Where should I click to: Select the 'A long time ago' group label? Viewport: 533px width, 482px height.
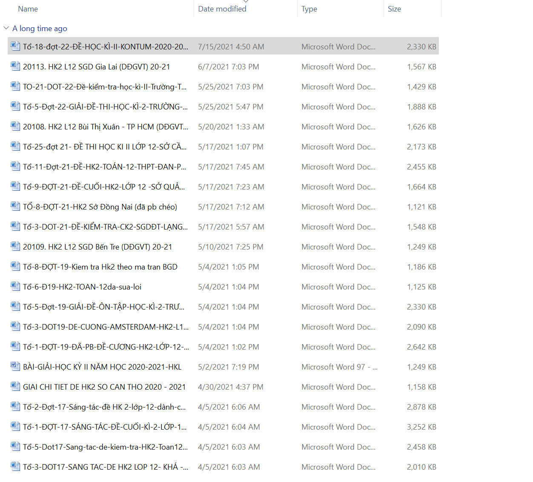click(x=40, y=29)
